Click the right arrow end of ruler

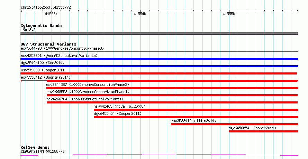[297, 11]
